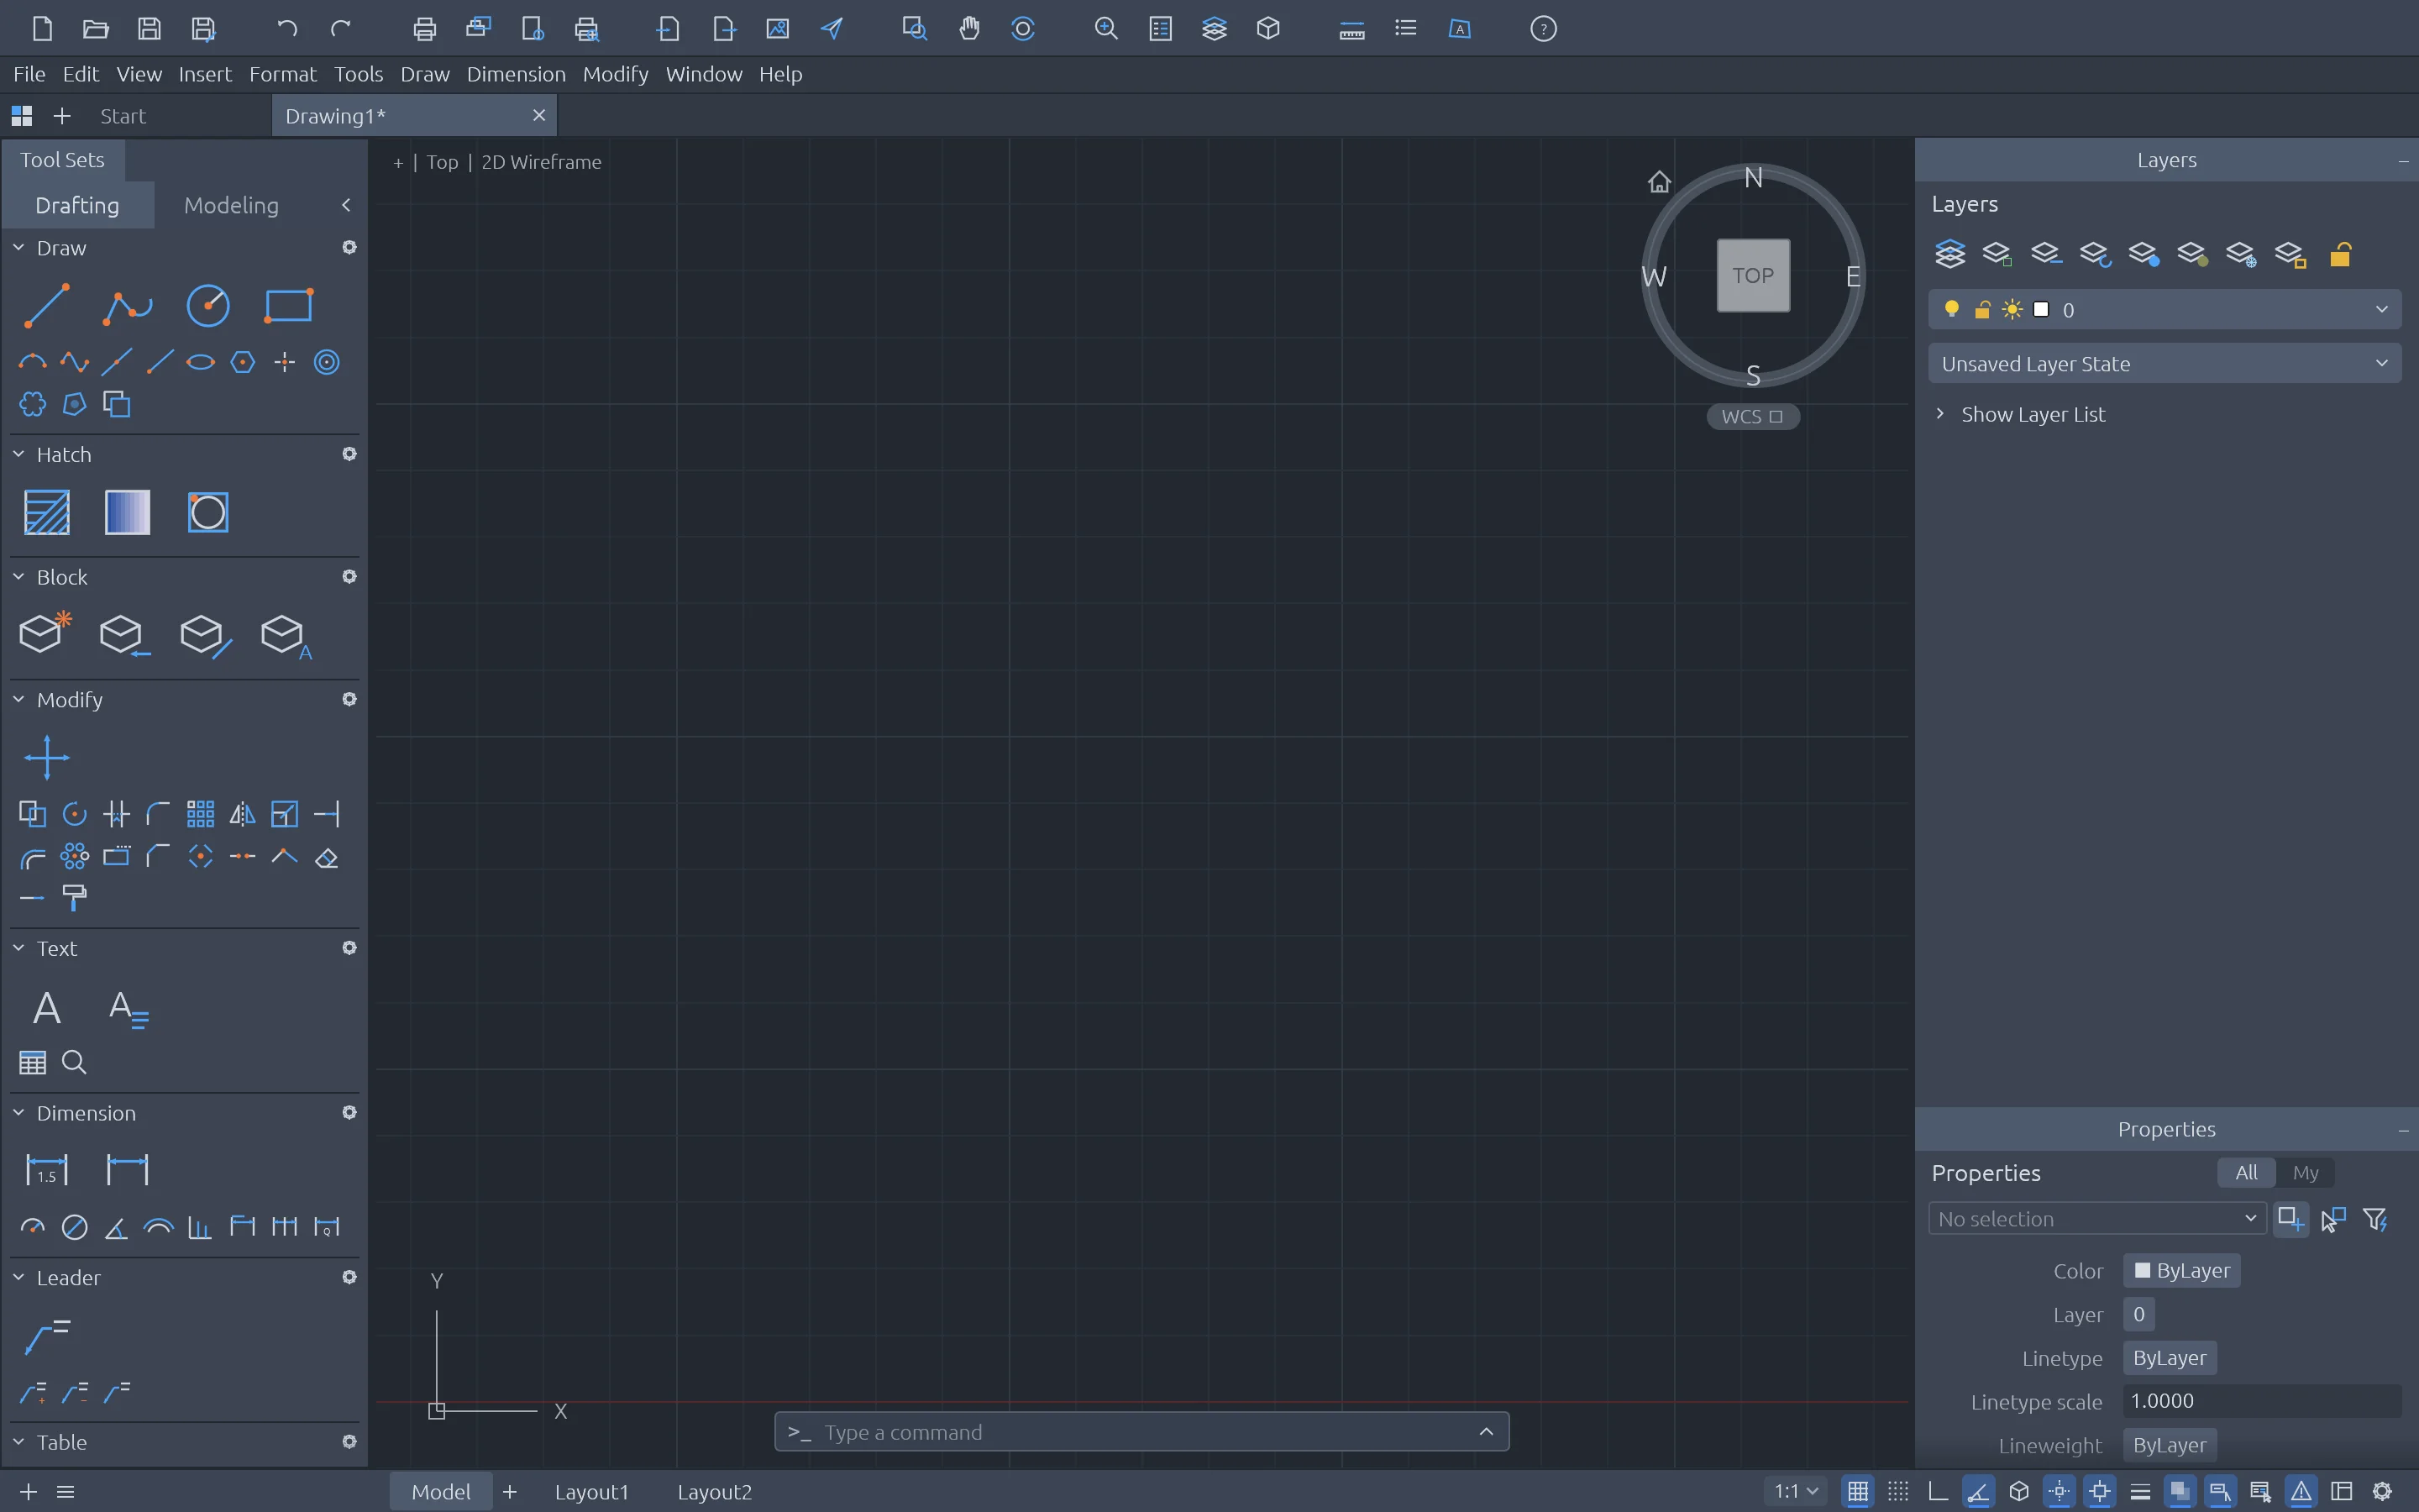Viewport: 2419px width, 1512px height.
Task: Open the No selection dropdown
Action: 2096,1218
